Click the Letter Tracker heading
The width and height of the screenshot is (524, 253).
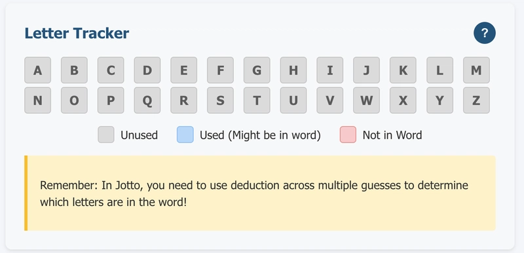click(77, 33)
